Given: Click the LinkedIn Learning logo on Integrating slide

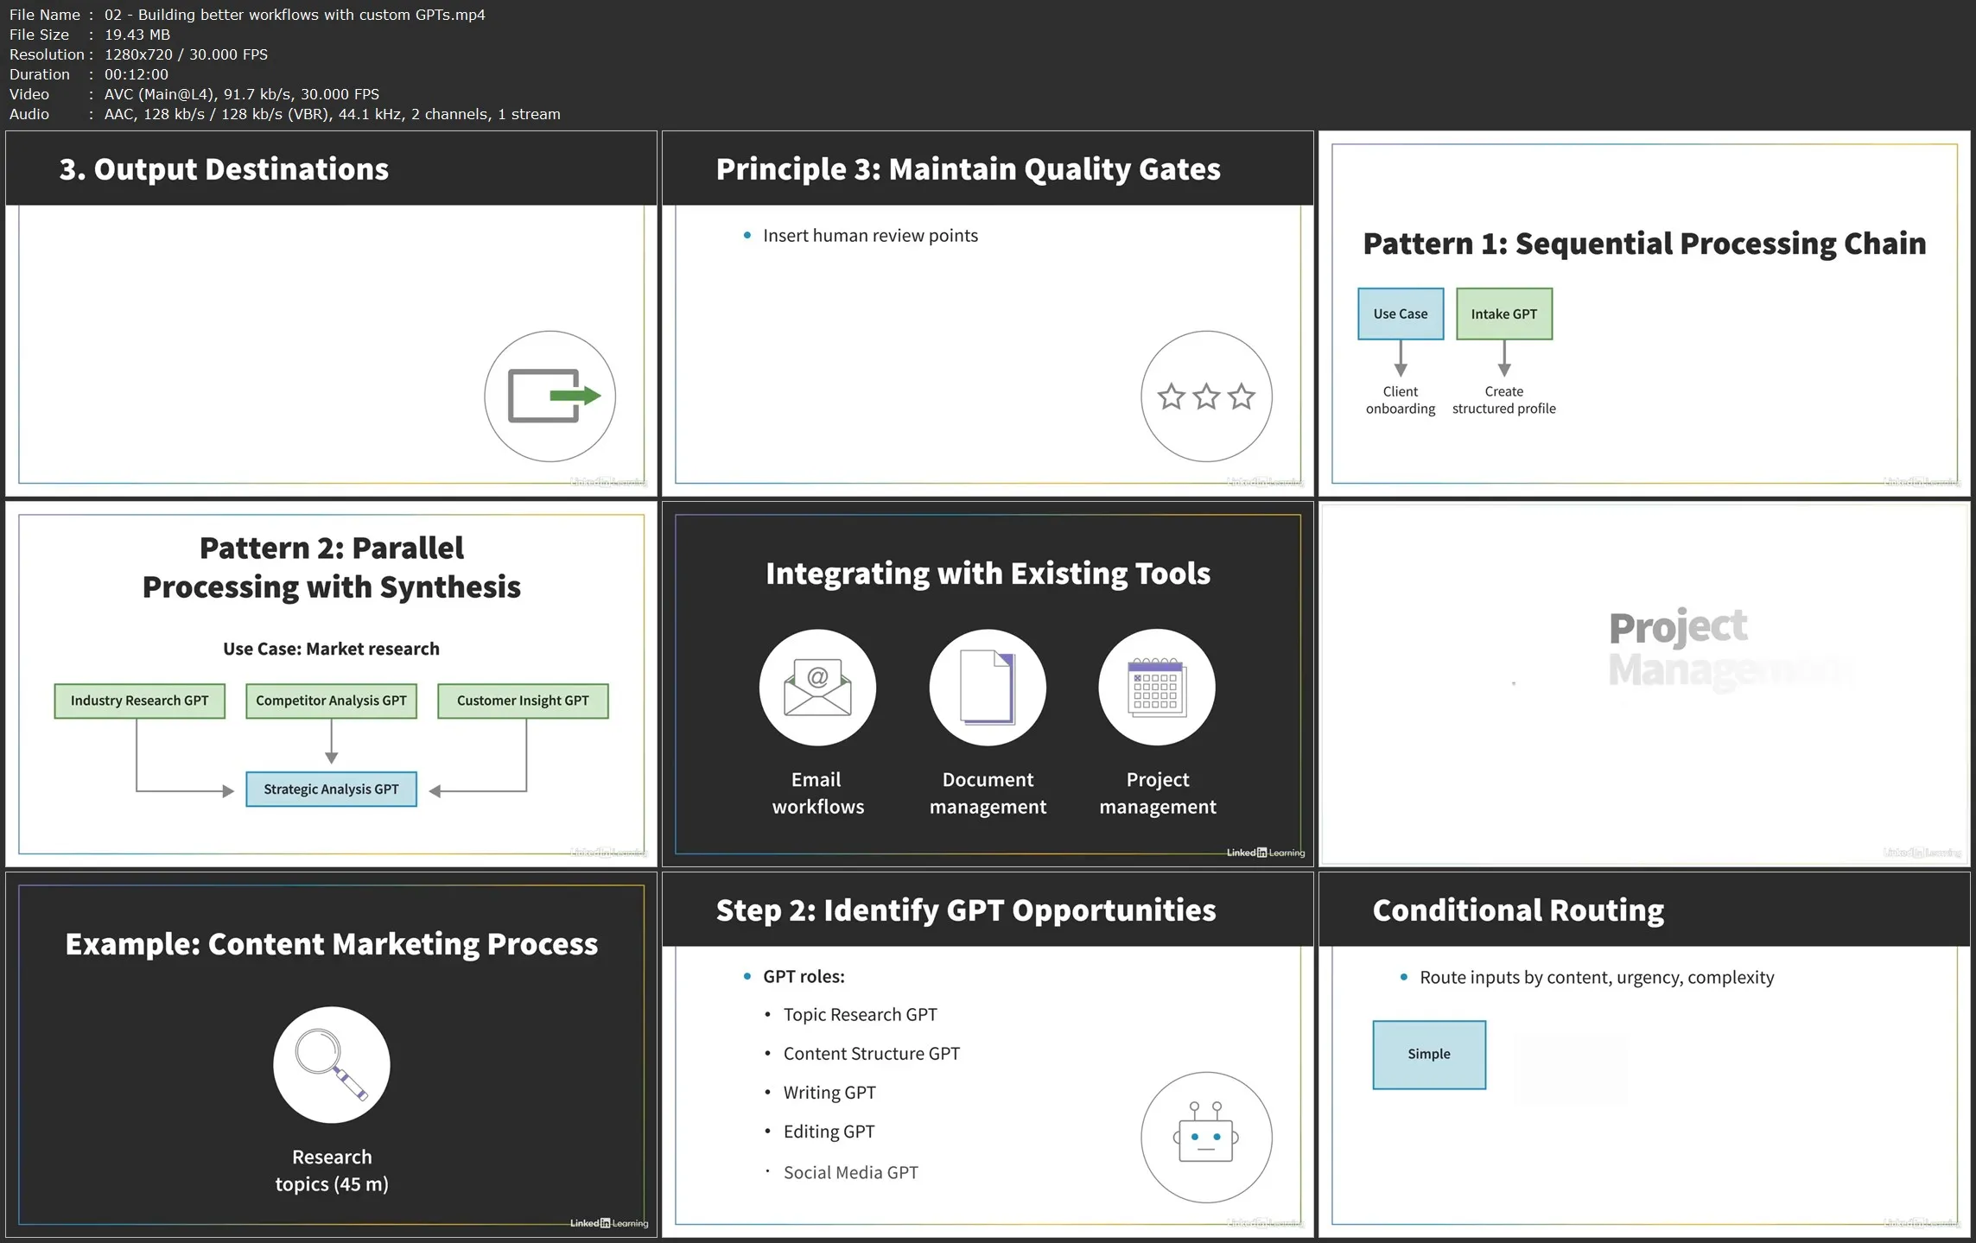Looking at the screenshot, I should [1266, 853].
